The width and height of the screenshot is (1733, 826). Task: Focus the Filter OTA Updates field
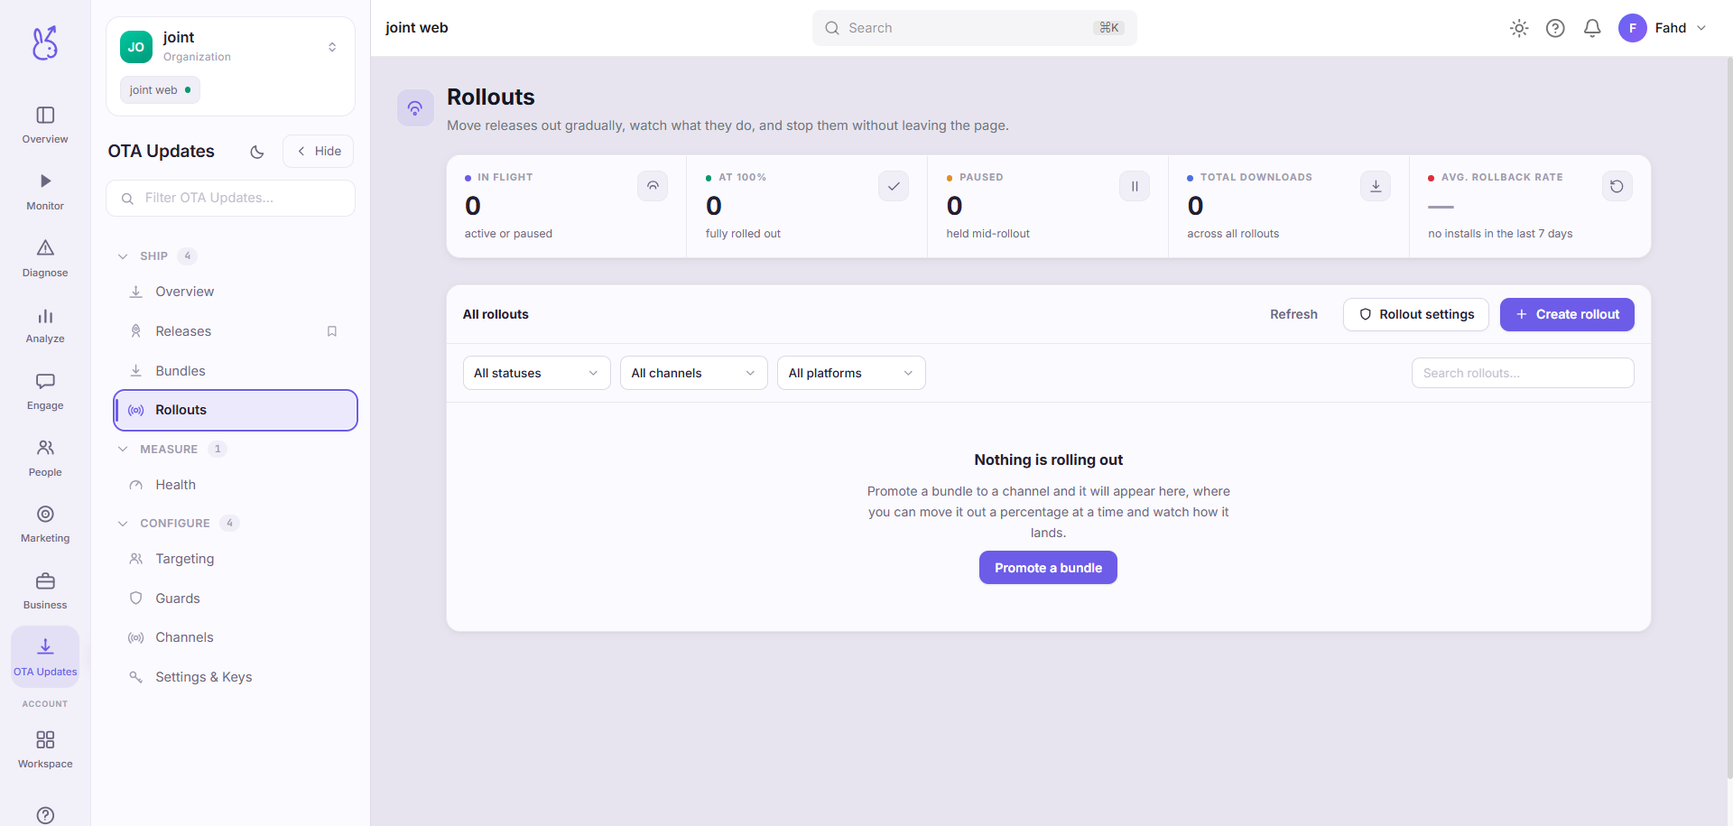(230, 198)
